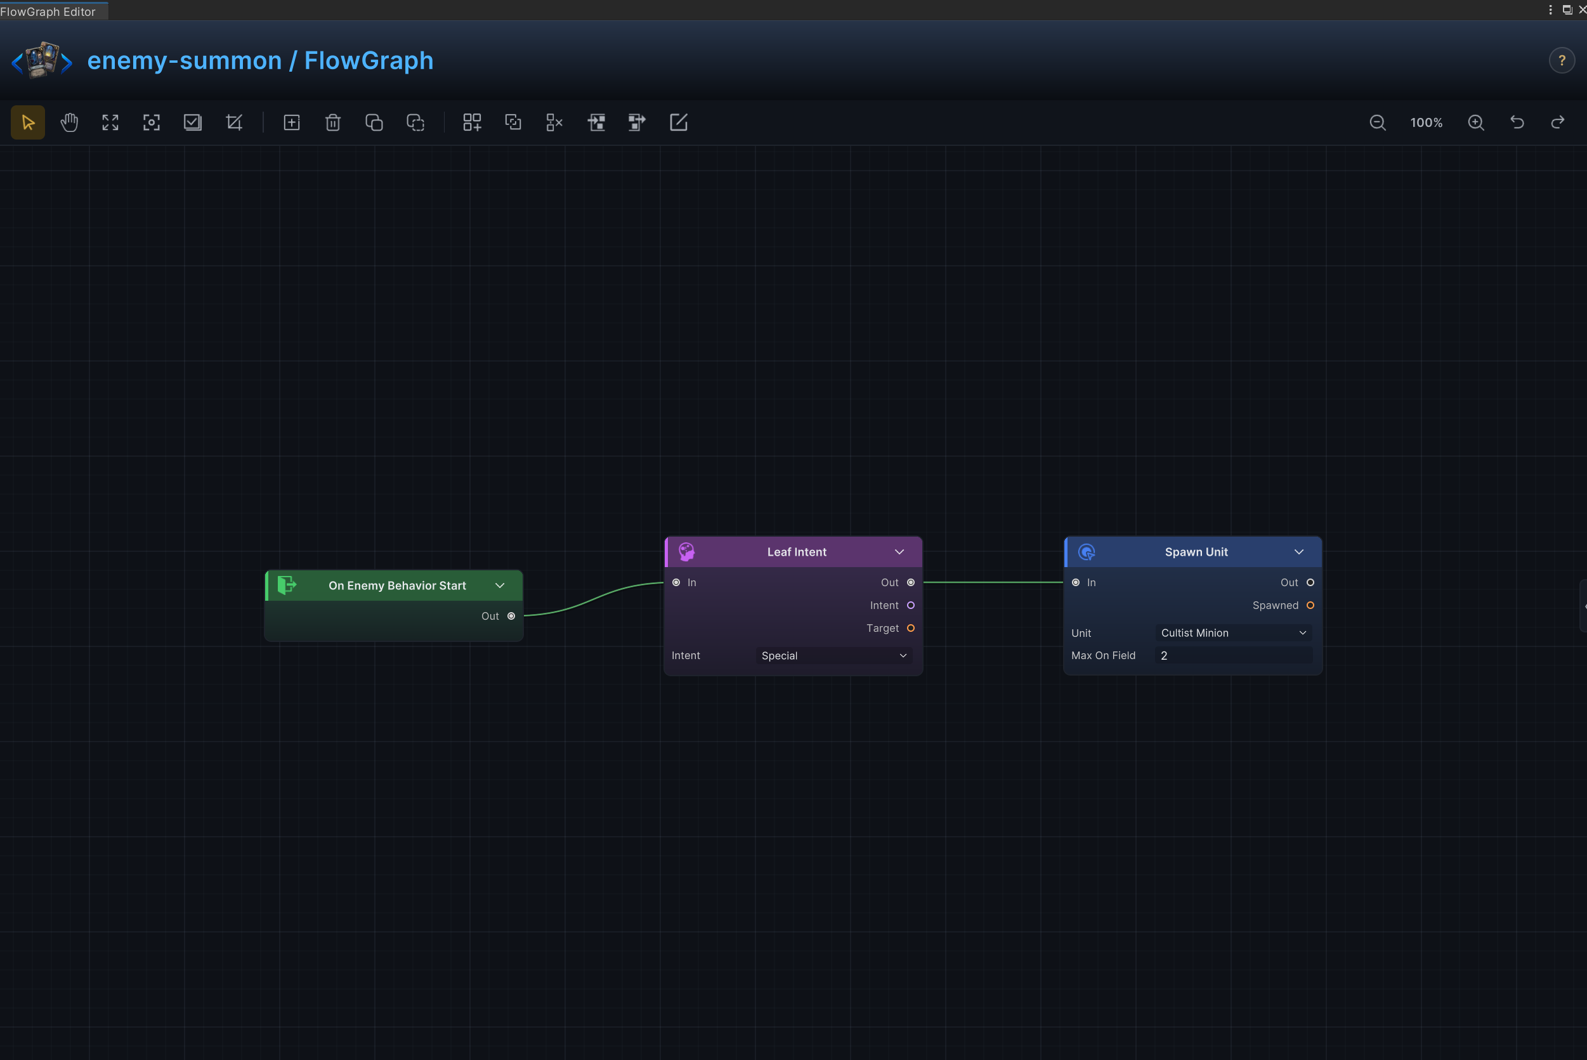Collapse the Leaf Intent node
1587x1060 pixels.
pyautogui.click(x=899, y=552)
